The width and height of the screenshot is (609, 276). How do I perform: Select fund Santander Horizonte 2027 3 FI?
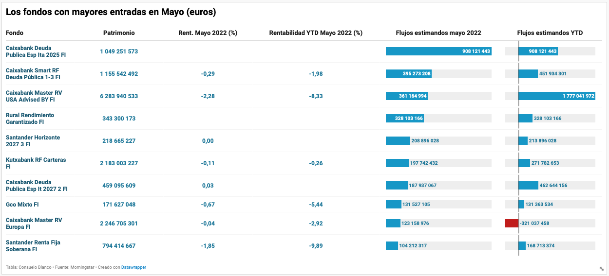(x=33, y=141)
